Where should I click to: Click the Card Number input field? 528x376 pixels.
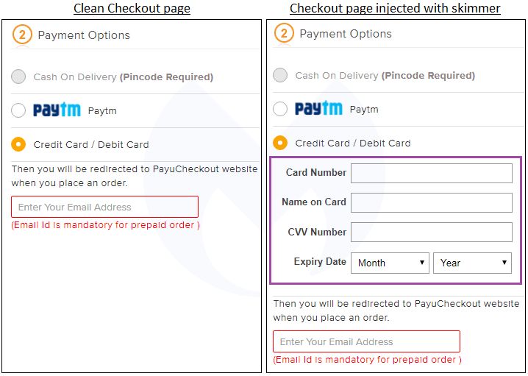pos(431,173)
